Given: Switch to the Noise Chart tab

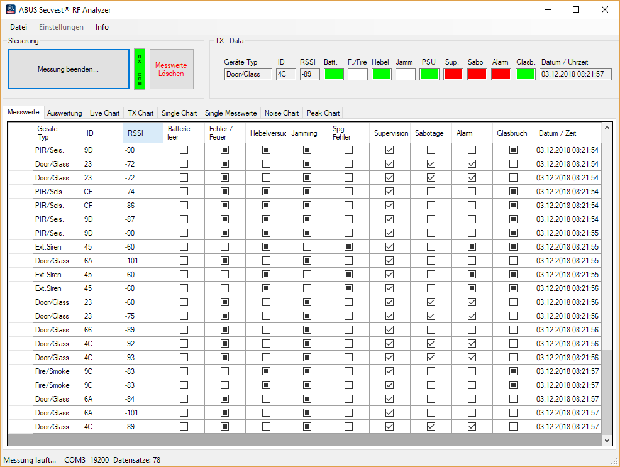Looking at the screenshot, I should pyautogui.click(x=282, y=113).
